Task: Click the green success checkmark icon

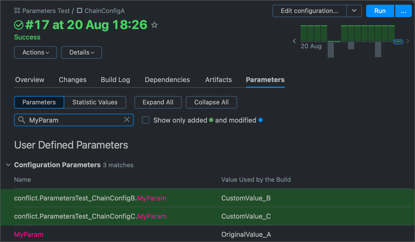Action: 19,25
